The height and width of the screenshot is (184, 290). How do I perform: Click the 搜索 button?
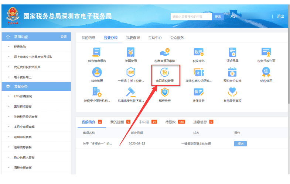pyautogui.click(x=218, y=17)
